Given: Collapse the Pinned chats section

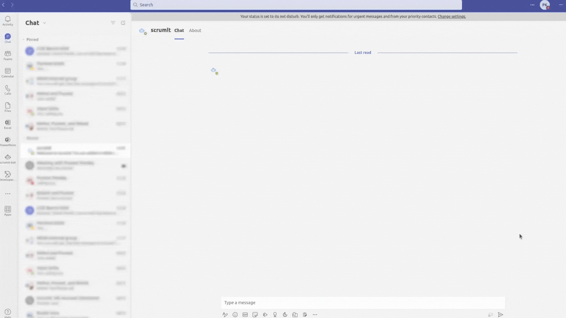Looking at the screenshot, I should pyautogui.click(x=24, y=39).
